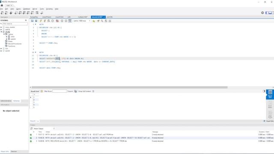The height and width of the screenshot is (154, 274).
Task: Expand the sys schema
Action: [x=1, y=48]
